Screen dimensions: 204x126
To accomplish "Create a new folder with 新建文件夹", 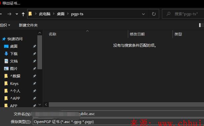I will pos(28,25).
